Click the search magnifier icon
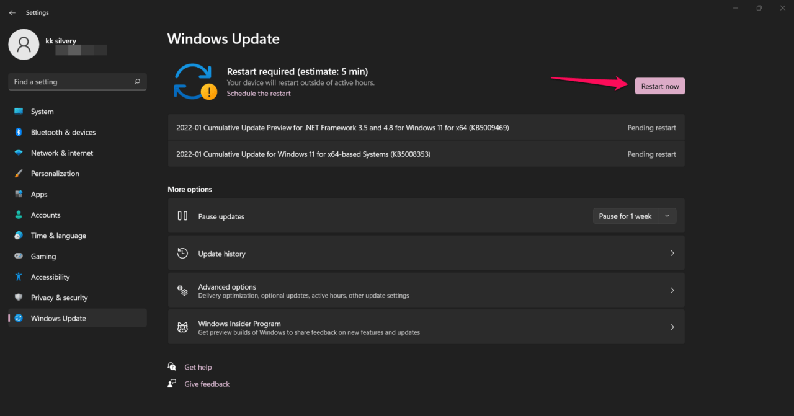 (137, 82)
